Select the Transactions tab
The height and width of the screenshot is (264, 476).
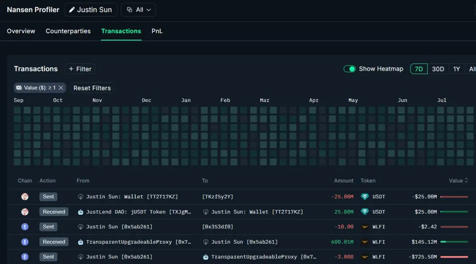tap(121, 31)
